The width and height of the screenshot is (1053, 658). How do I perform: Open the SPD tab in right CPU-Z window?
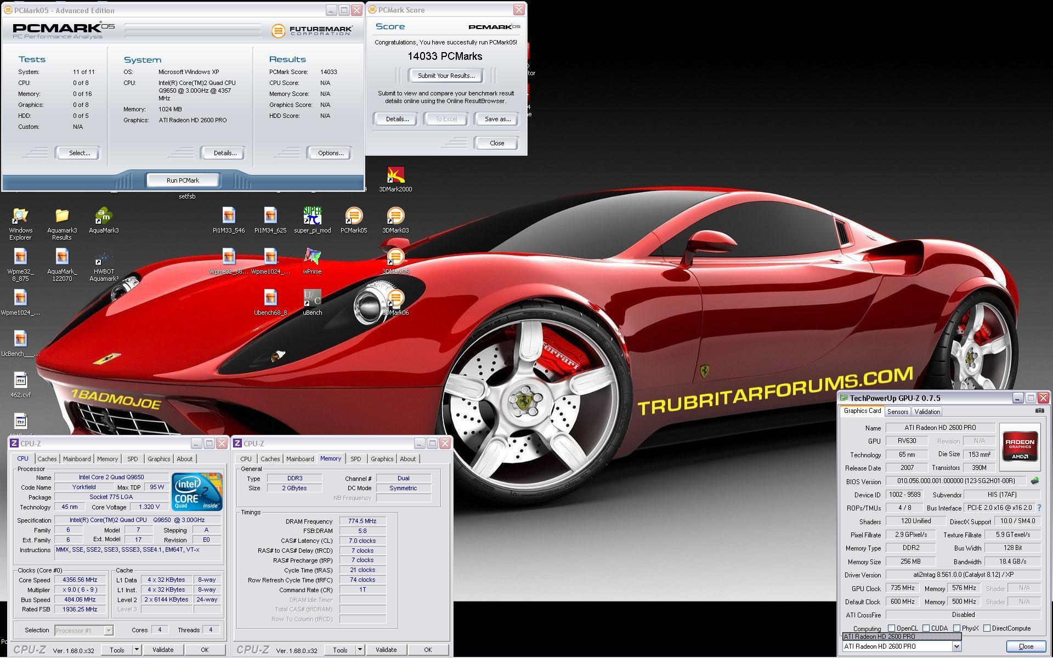pyautogui.click(x=356, y=459)
